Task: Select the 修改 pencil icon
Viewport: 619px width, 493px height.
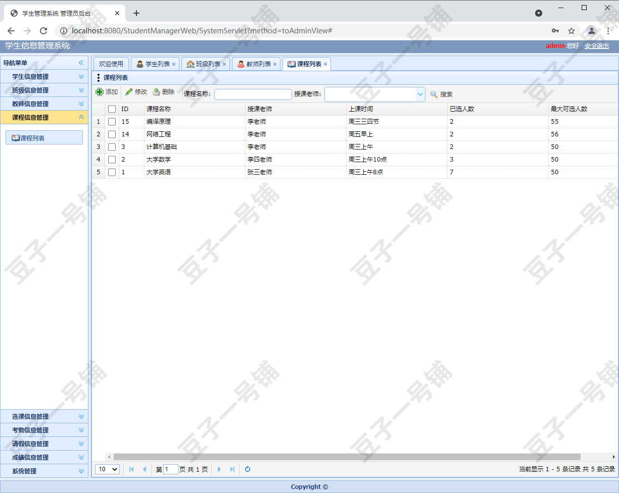Action: click(x=129, y=92)
